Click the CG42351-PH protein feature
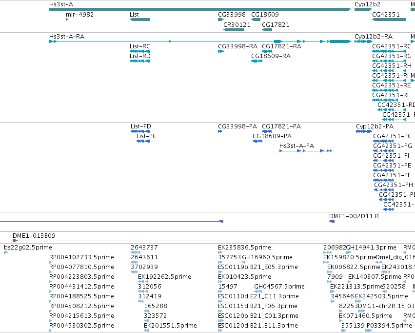This screenshot has height=333, width=415. [x=384, y=189]
